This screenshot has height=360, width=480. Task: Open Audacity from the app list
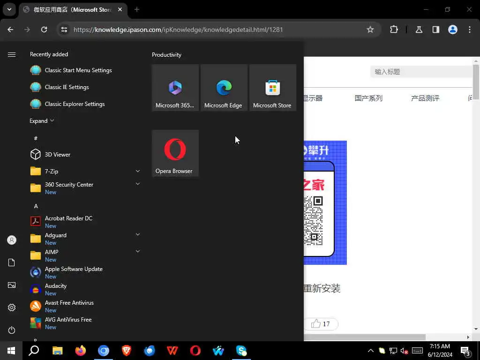tap(85, 289)
